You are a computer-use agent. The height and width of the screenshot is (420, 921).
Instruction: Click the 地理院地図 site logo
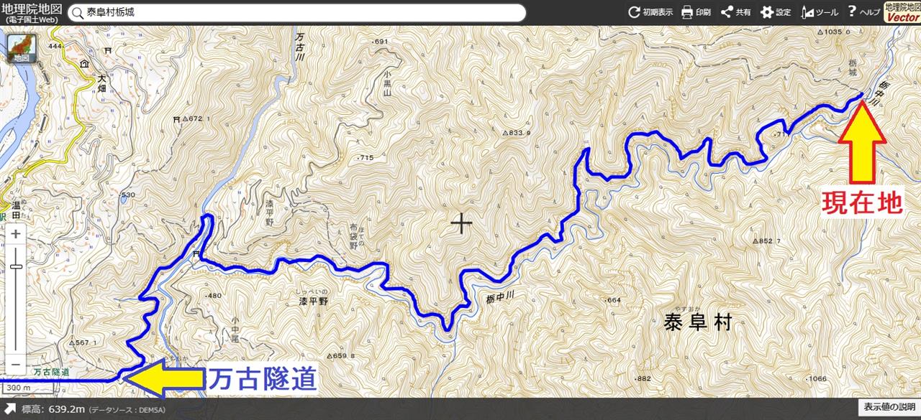pos(32,12)
